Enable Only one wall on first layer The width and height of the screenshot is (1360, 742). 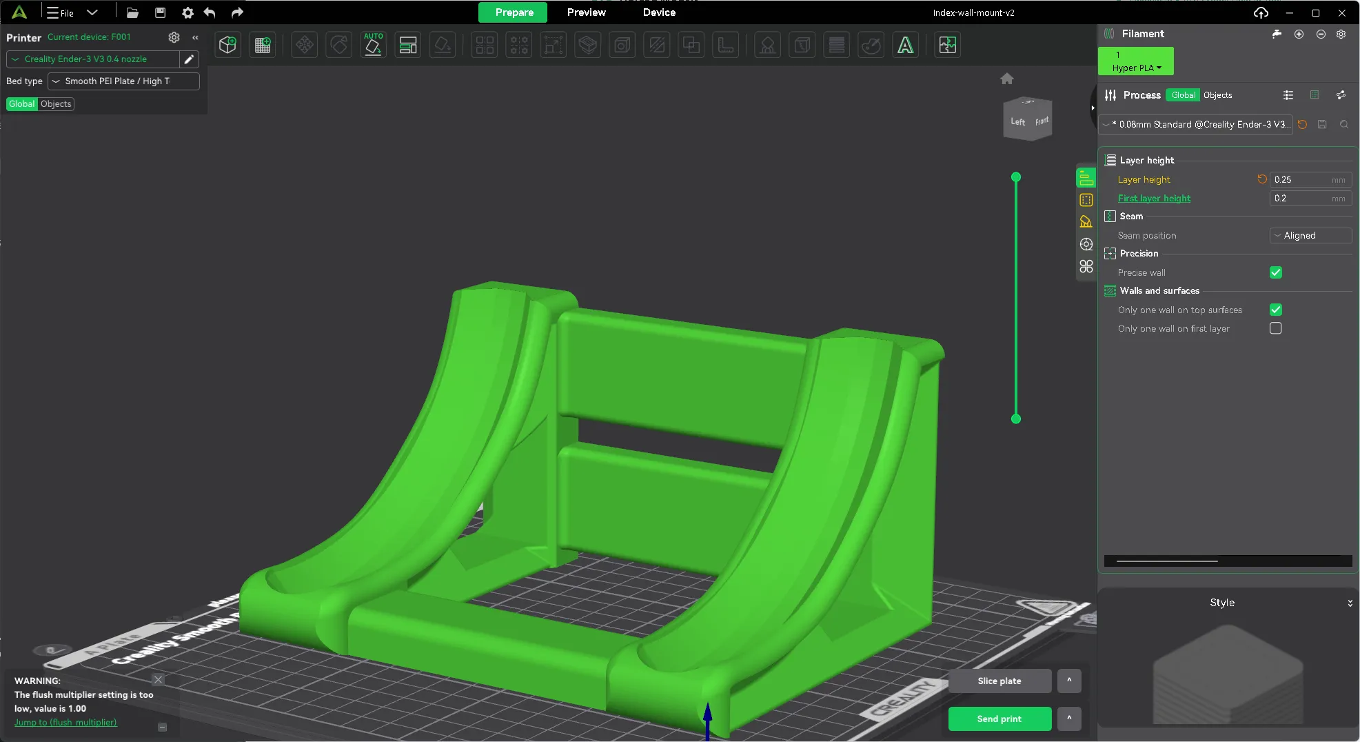click(x=1276, y=328)
